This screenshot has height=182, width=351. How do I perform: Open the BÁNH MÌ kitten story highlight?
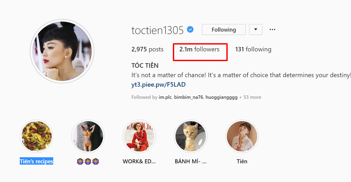click(191, 136)
